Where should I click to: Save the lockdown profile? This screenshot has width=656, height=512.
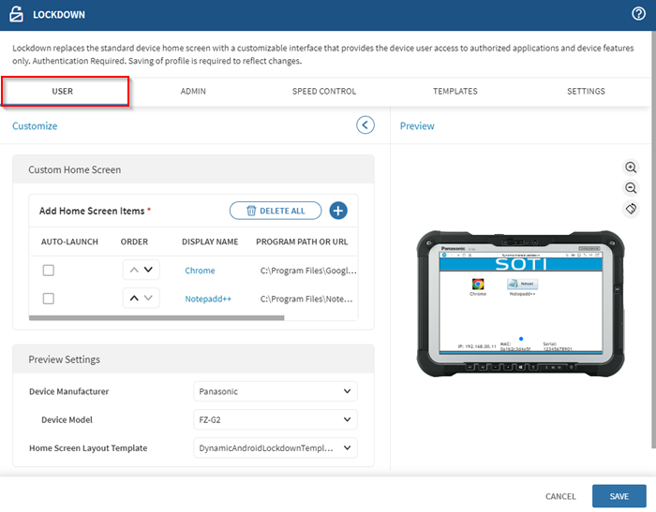click(x=618, y=496)
